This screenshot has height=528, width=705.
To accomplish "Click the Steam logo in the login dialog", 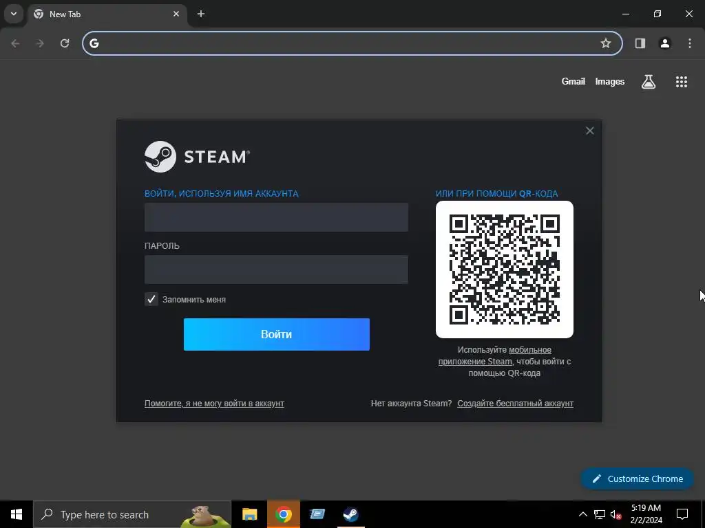I will tap(197, 157).
